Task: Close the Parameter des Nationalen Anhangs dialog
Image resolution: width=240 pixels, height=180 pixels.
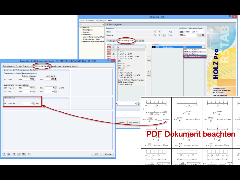Action: click(x=113, y=61)
